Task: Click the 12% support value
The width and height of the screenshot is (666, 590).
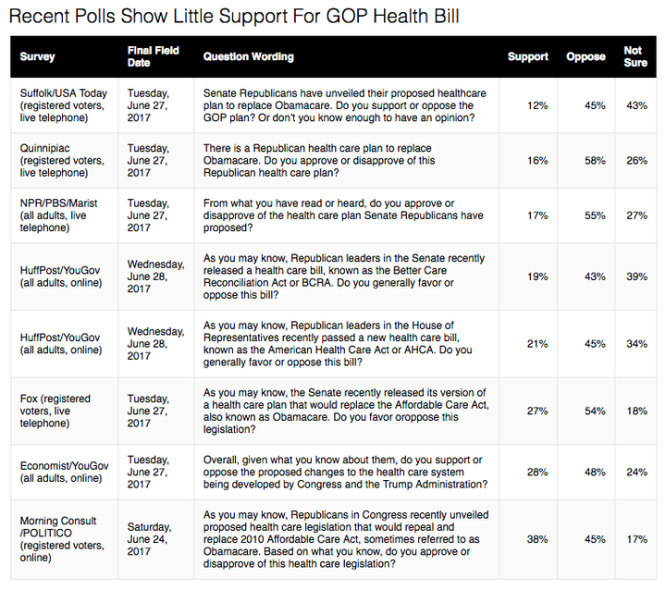Action: coord(537,105)
